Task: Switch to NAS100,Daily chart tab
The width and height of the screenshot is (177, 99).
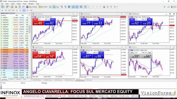Action: [x=37, y=80]
